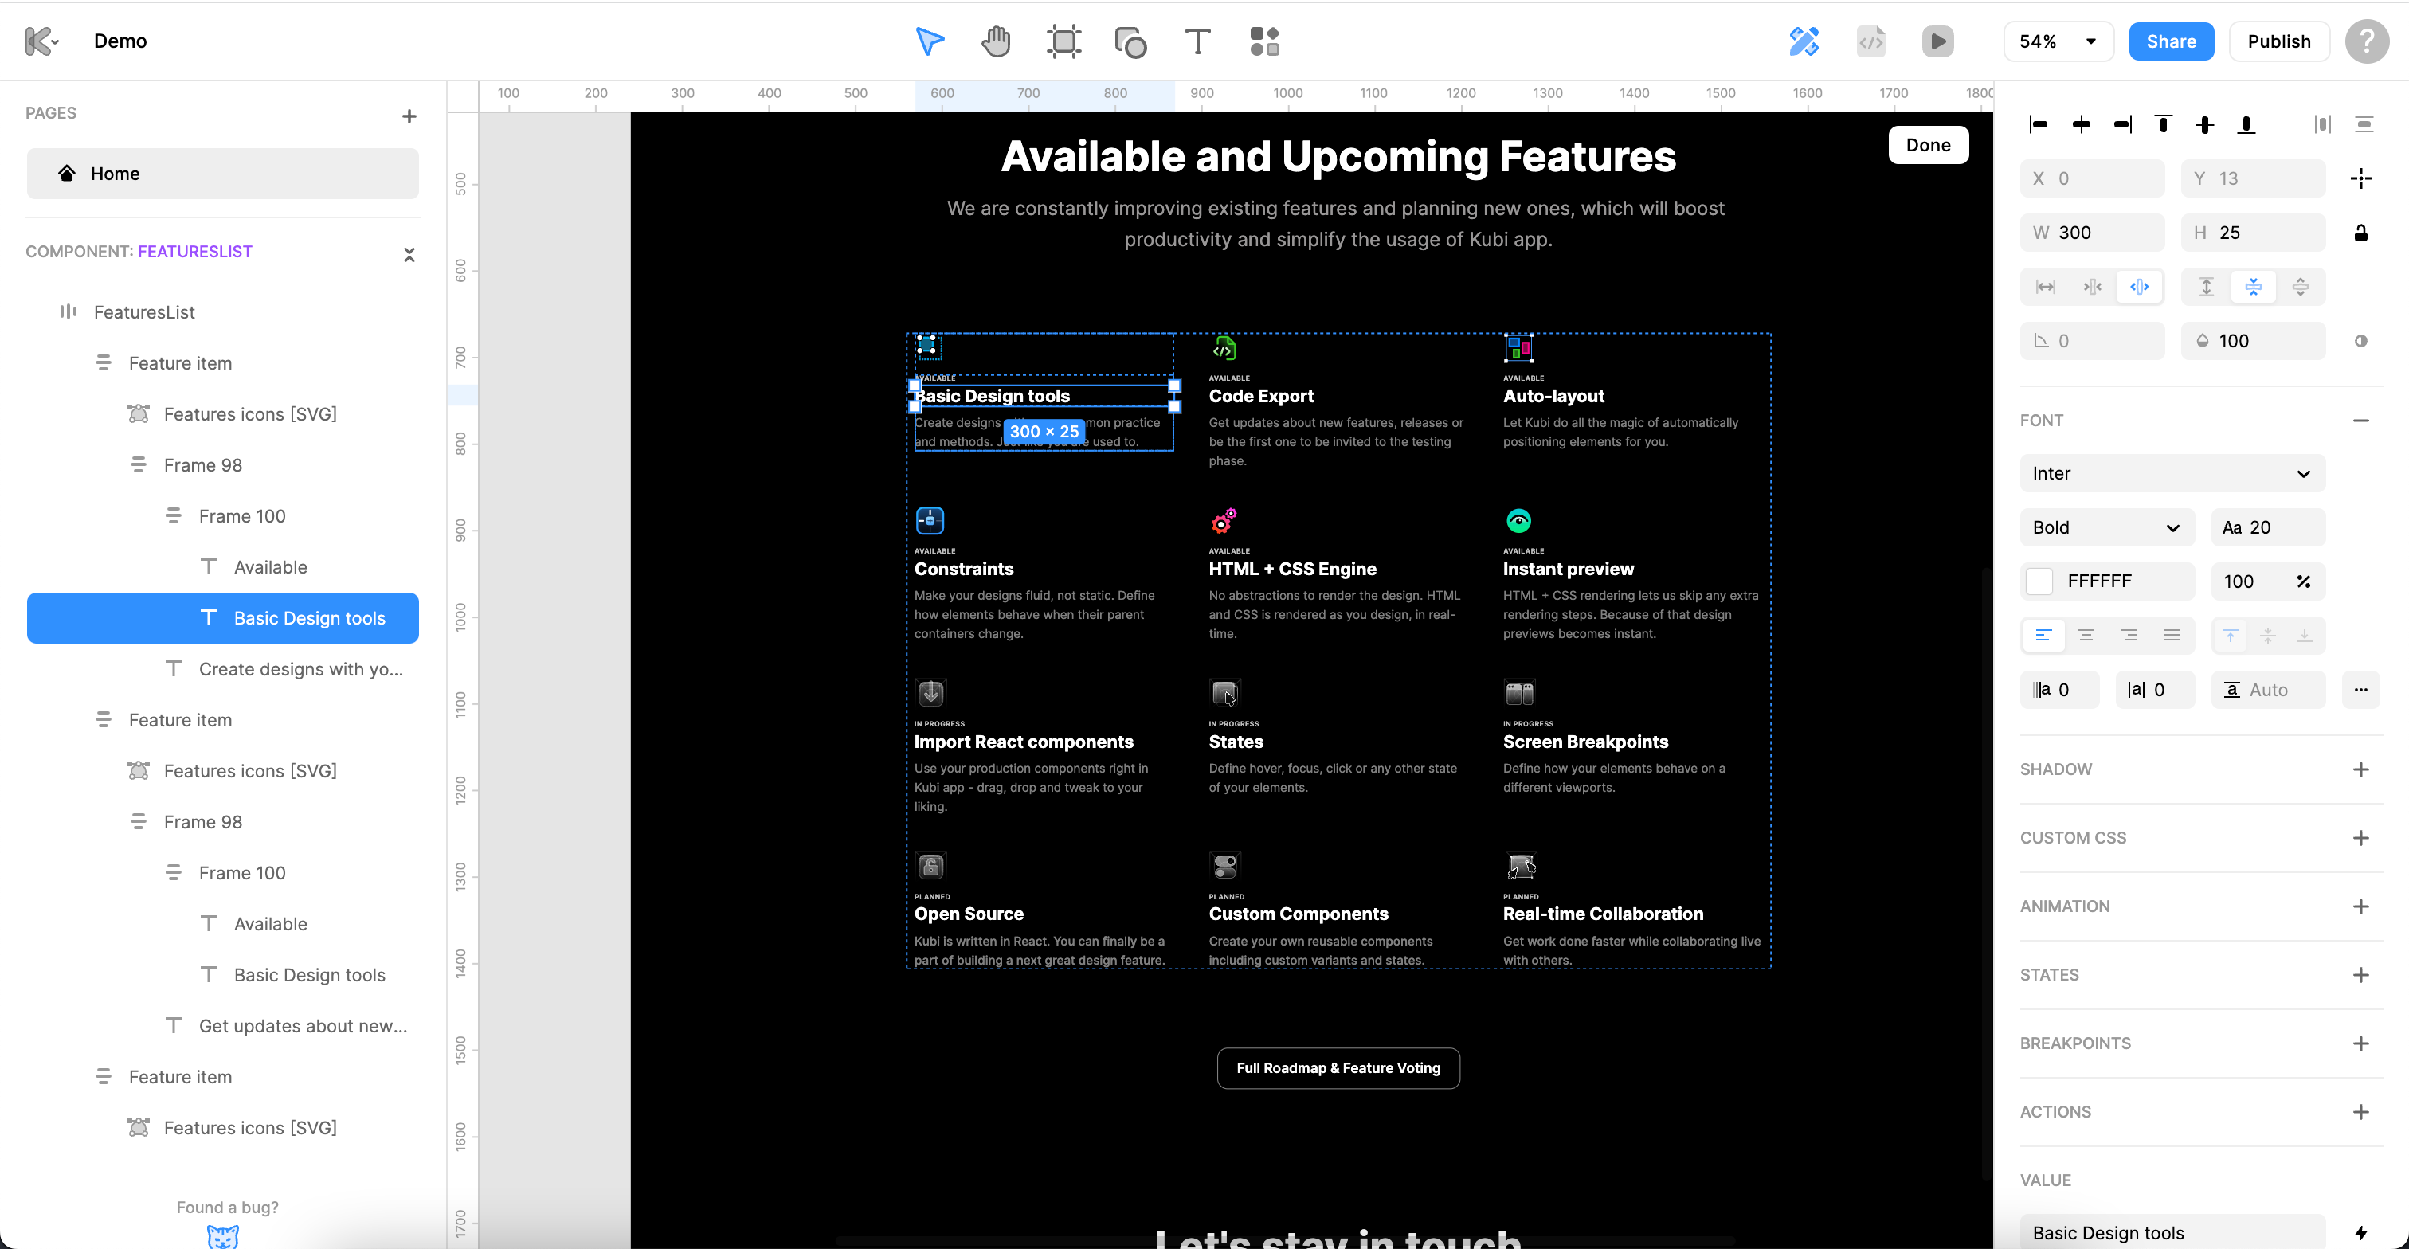Click the code view icon
The height and width of the screenshot is (1249, 2409).
1871,41
